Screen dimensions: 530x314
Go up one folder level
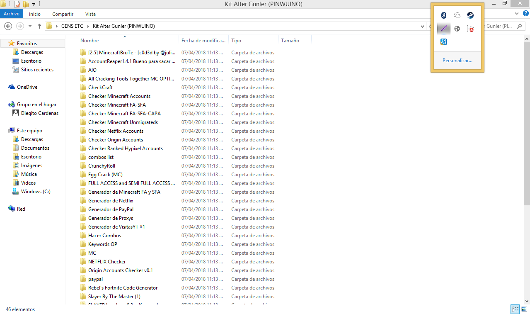pos(39,26)
